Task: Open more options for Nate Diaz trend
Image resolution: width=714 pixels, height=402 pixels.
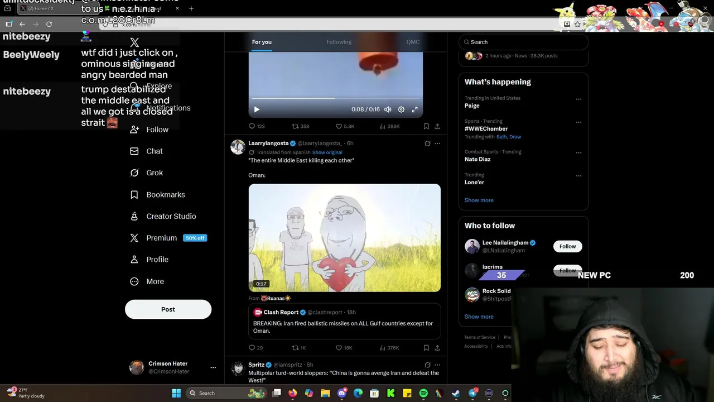Action: (578, 152)
